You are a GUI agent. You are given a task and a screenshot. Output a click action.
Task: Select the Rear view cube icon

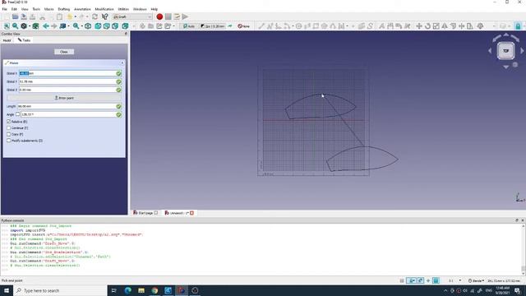(125, 26)
